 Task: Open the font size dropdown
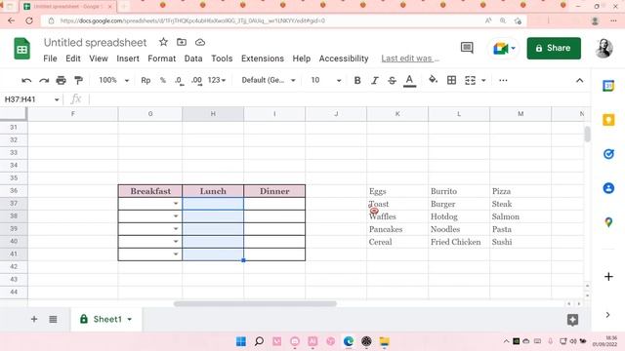[325, 80]
